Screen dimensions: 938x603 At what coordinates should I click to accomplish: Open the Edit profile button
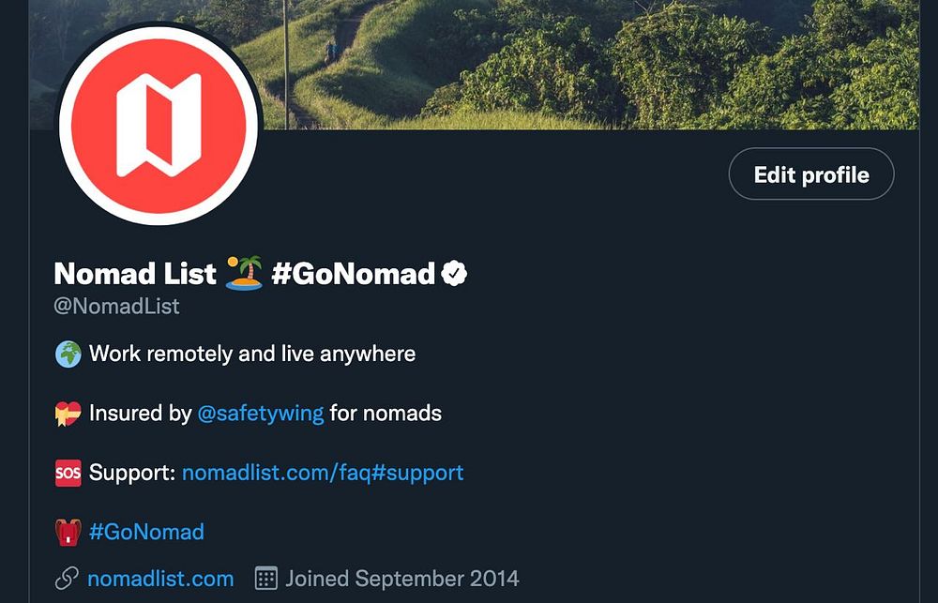(x=811, y=174)
